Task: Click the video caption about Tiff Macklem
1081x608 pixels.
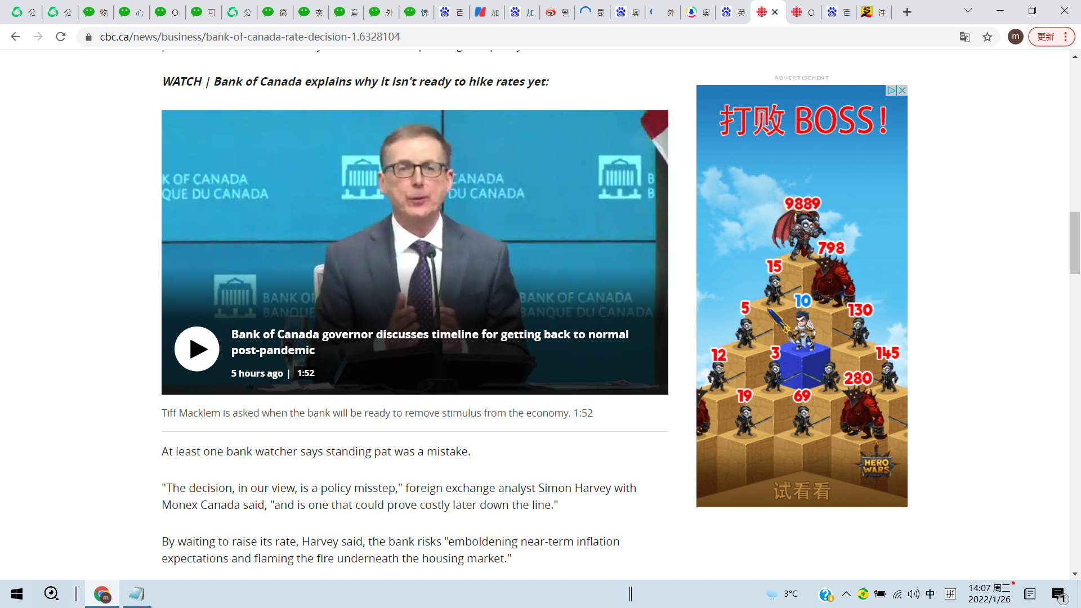Action: [377, 413]
